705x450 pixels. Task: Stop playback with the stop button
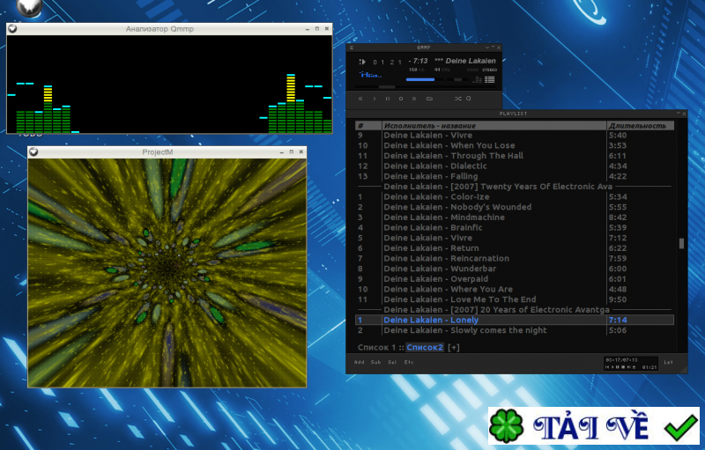tap(401, 99)
